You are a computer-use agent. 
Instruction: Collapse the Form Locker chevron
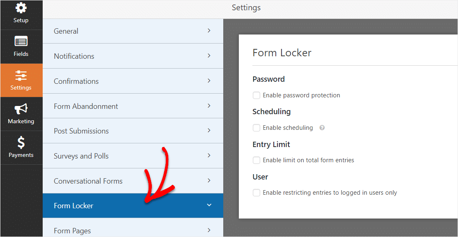coord(209,205)
